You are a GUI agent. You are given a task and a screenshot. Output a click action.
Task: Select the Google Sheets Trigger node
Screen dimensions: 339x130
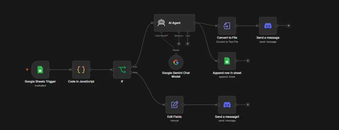tap(40, 70)
